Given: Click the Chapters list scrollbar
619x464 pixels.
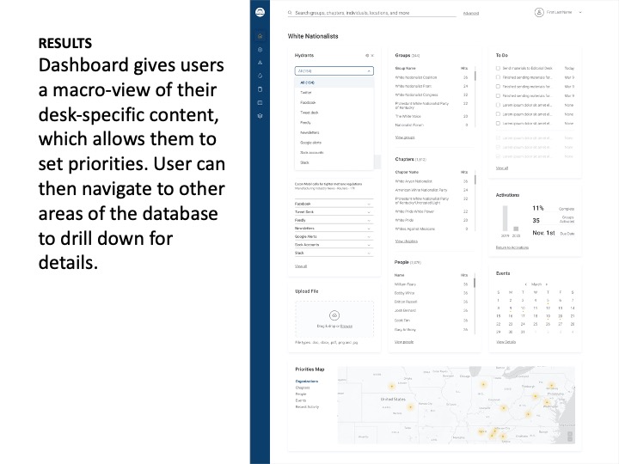Looking at the screenshot, I should (475, 180).
